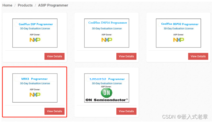
Task: Click the NXP logo on CoolFlux BSP32 card
Action: [x=178, y=40]
